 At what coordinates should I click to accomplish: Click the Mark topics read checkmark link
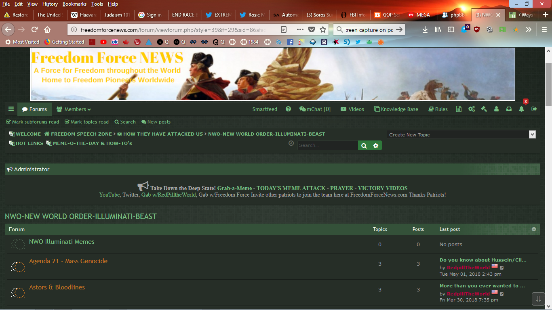click(86, 122)
